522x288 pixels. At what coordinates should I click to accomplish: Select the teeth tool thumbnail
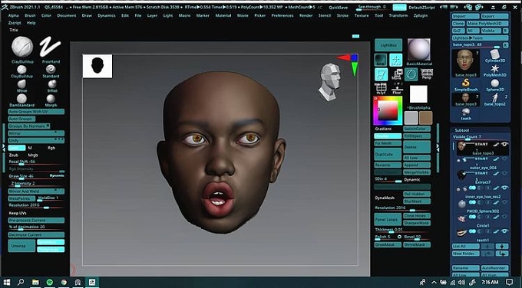pos(466,114)
